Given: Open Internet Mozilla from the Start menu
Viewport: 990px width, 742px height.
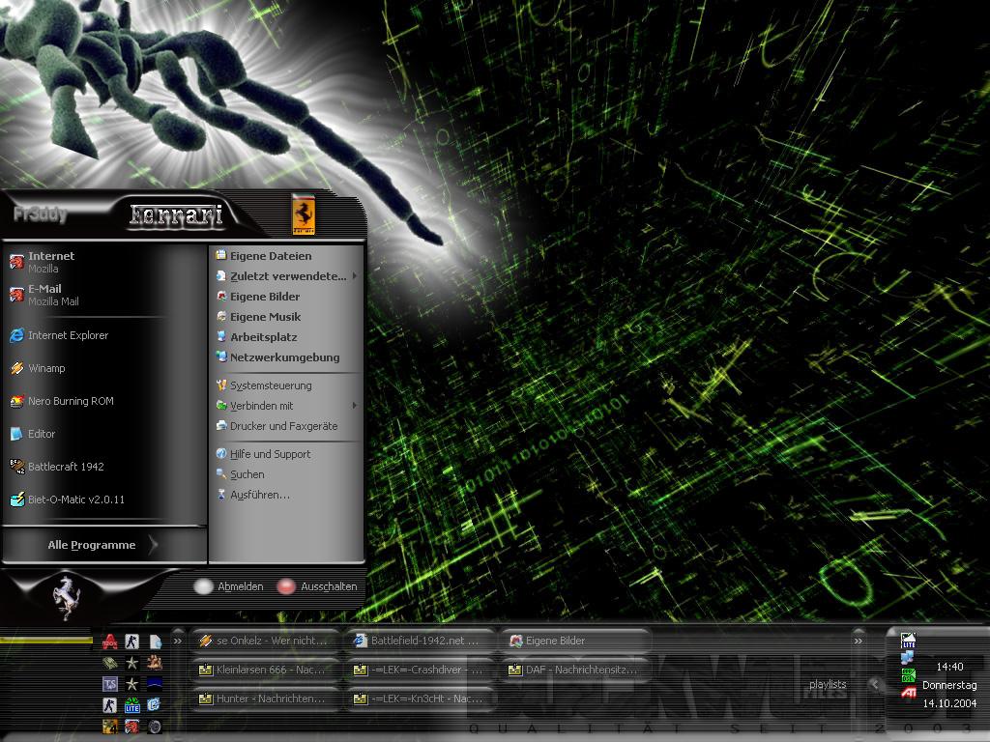Looking at the screenshot, I should coord(104,261).
